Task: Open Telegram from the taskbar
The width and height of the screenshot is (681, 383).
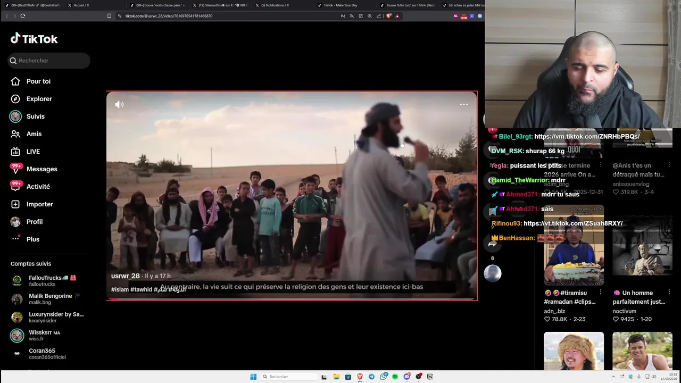Action: 371,377
